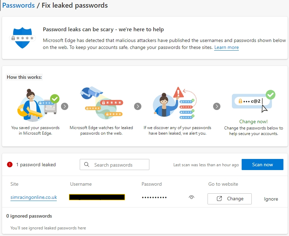Click the red leaked password alert icon

pos(10,165)
